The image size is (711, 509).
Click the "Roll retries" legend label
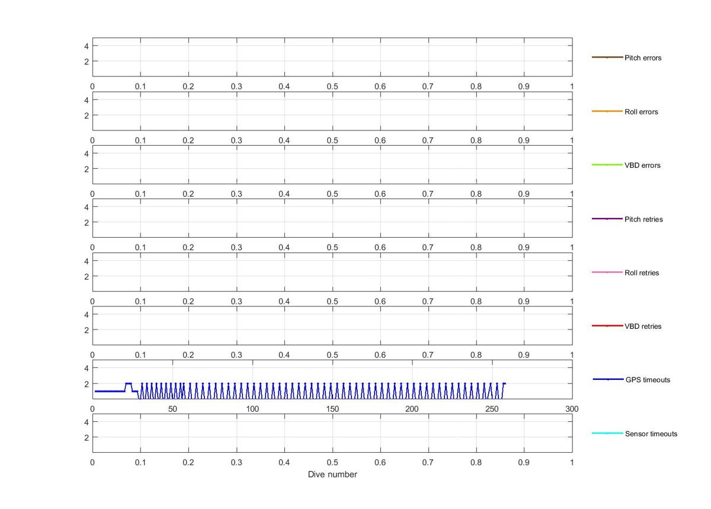coord(642,273)
